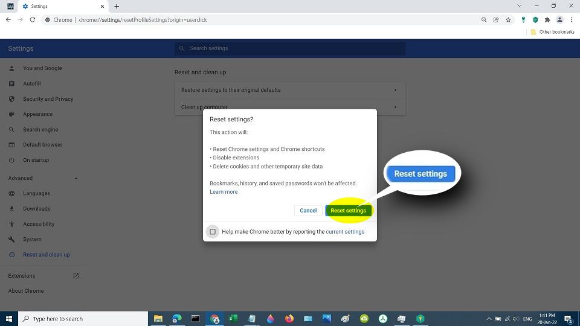Open the command prompt taskbar icon
Image resolution: width=580 pixels, height=326 pixels.
196,319
